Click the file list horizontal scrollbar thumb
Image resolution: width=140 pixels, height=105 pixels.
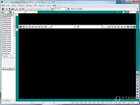pos(6,56)
